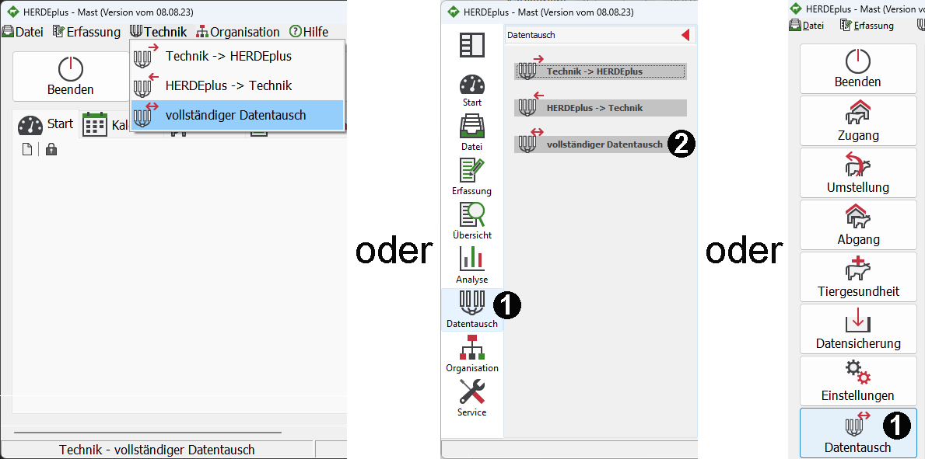Open Technik menu in left window
The width and height of the screenshot is (925, 459).
tap(158, 32)
